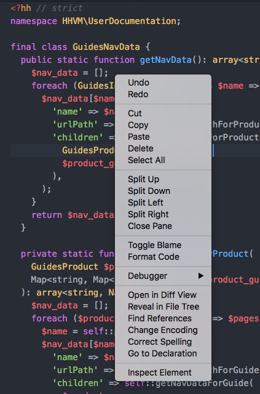
Task: Open in Diff View menu item
Action: coord(163,295)
